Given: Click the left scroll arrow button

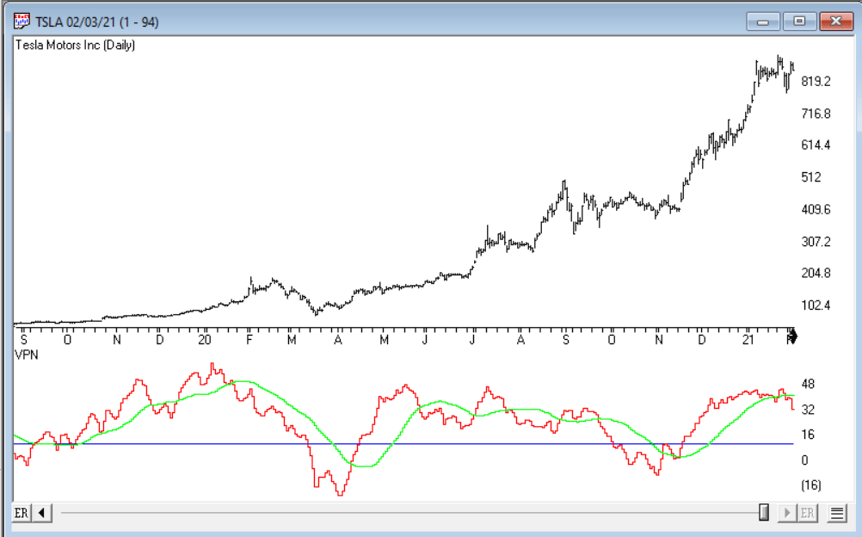Looking at the screenshot, I should tap(42, 514).
